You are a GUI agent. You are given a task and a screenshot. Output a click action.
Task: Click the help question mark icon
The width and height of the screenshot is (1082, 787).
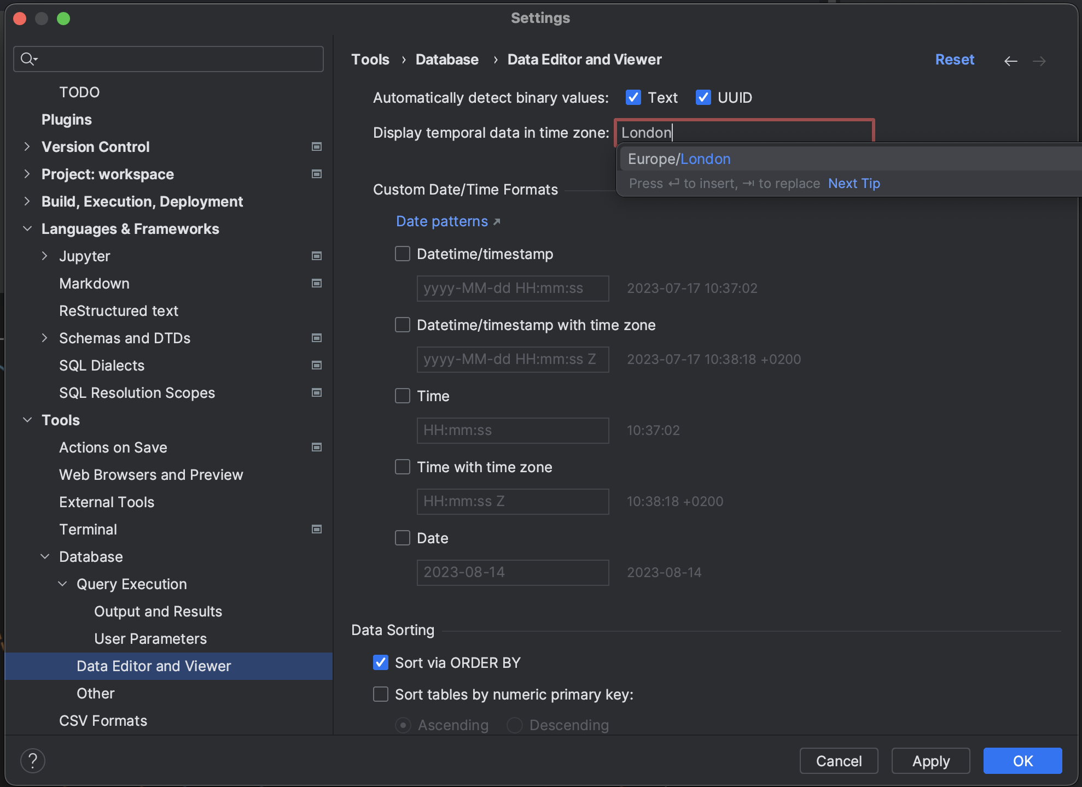click(x=32, y=760)
